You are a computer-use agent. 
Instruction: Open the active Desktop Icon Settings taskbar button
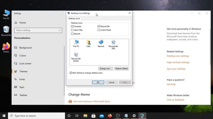pyautogui.click(x=142, y=116)
